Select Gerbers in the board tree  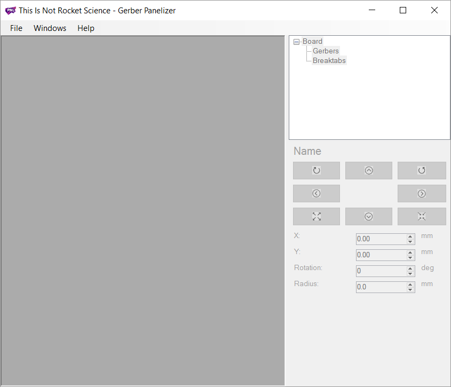tap(326, 51)
